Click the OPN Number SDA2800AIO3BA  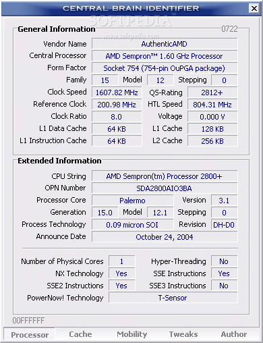pos(165,188)
